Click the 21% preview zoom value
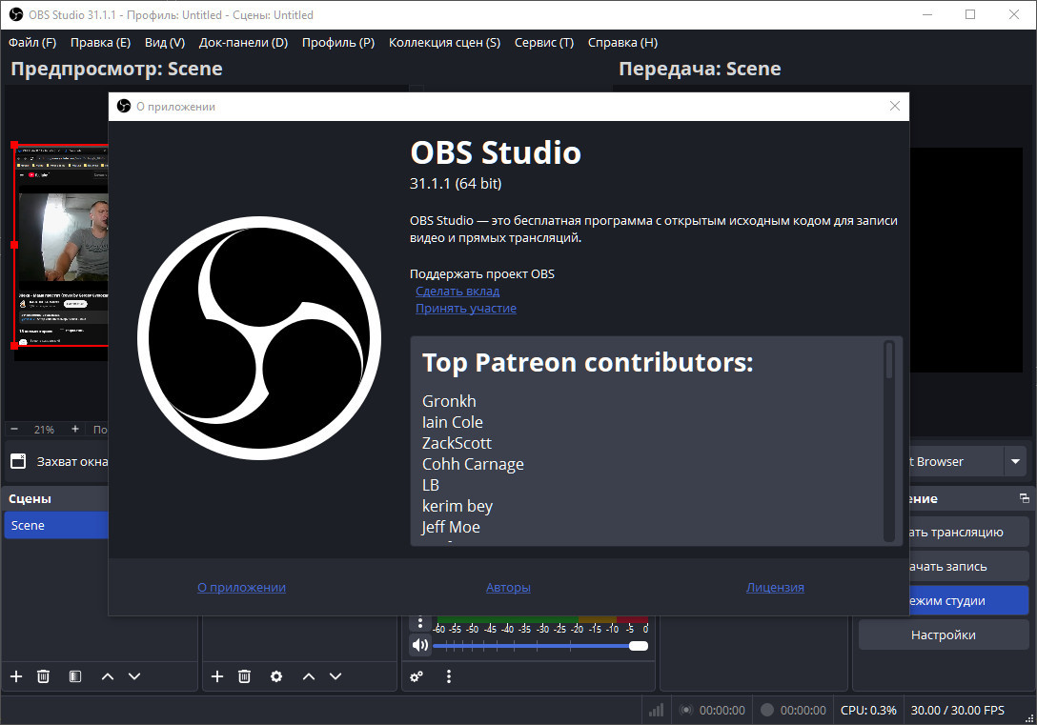 tap(44, 429)
